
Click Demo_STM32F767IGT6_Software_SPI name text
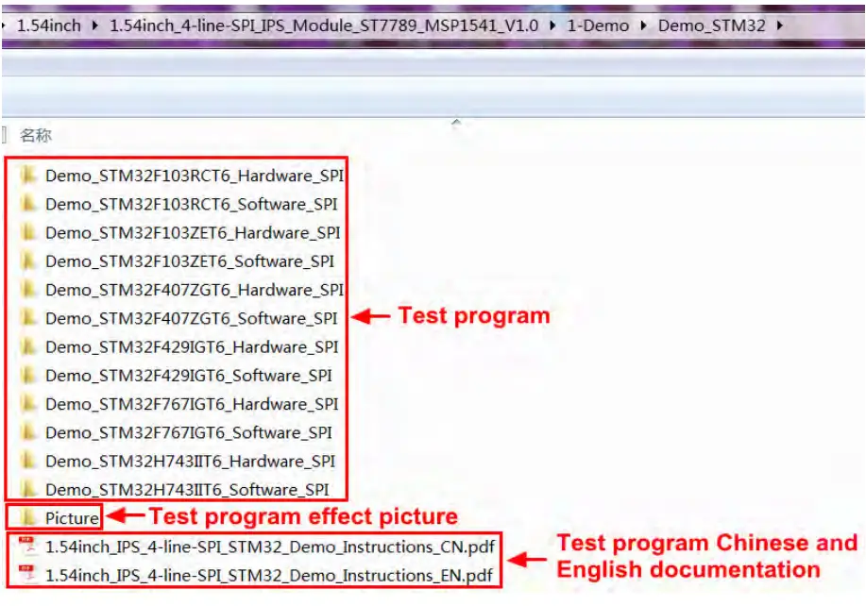coord(188,432)
